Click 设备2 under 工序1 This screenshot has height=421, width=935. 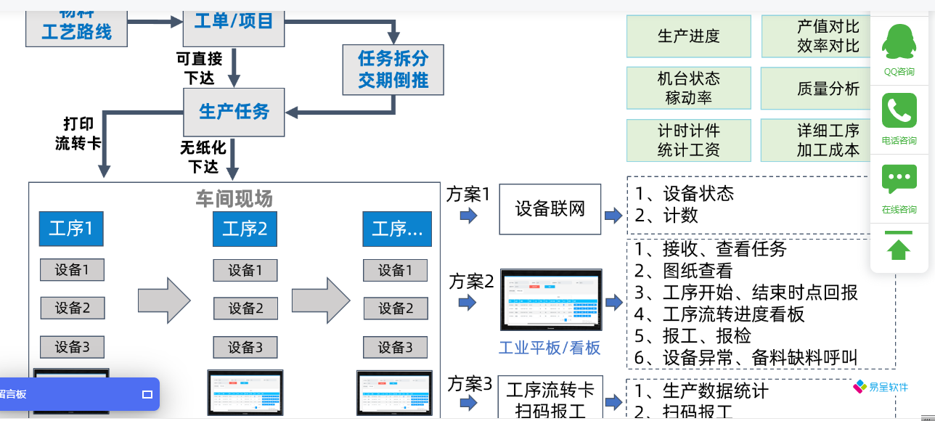(72, 308)
